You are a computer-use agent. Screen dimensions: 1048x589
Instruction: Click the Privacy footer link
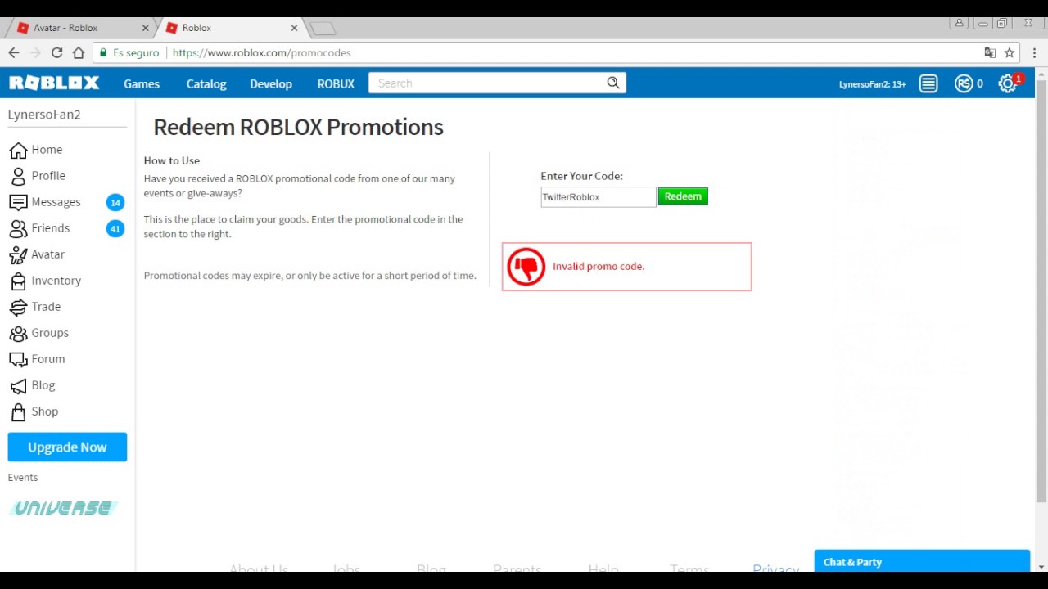pos(775,569)
